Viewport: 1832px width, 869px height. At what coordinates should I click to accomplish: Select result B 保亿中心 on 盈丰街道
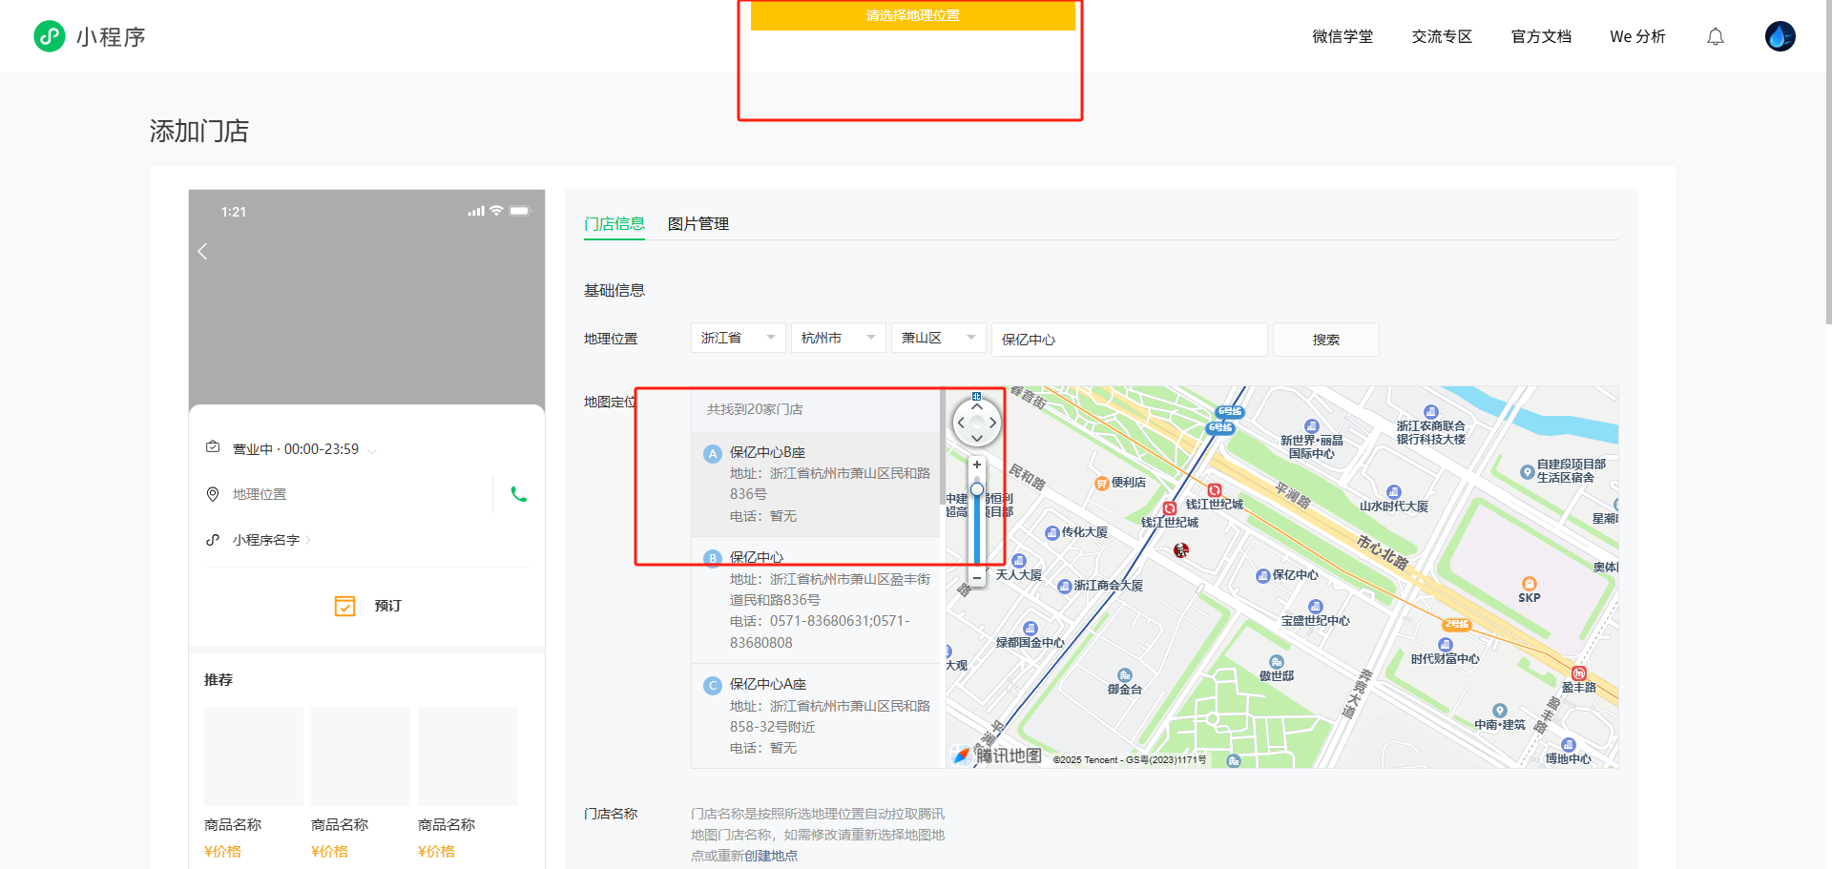816,600
